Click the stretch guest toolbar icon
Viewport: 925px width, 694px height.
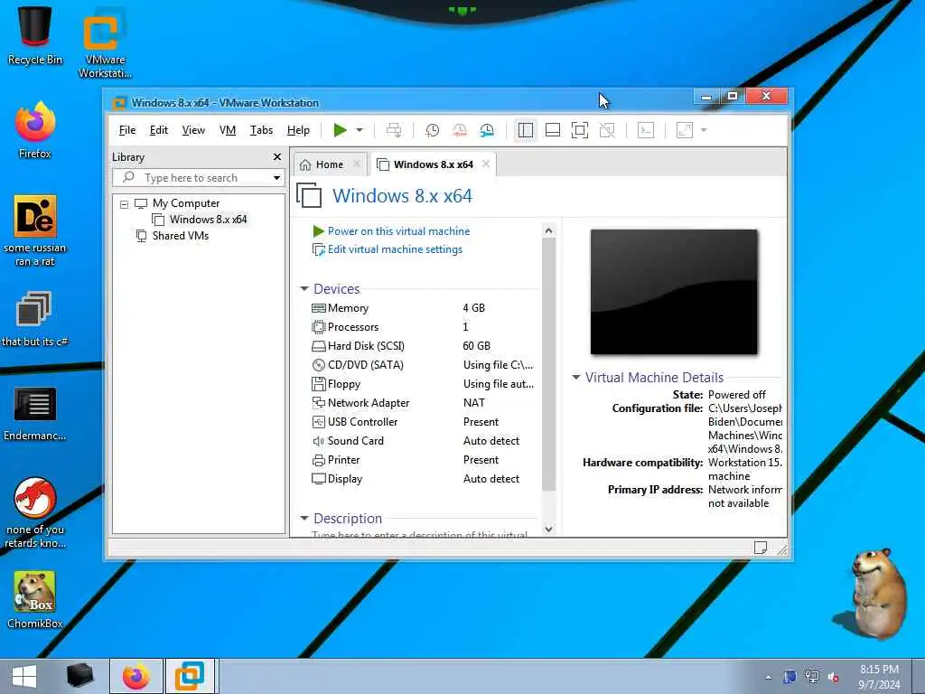click(685, 130)
